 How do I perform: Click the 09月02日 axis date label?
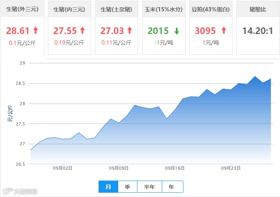(x=63, y=168)
